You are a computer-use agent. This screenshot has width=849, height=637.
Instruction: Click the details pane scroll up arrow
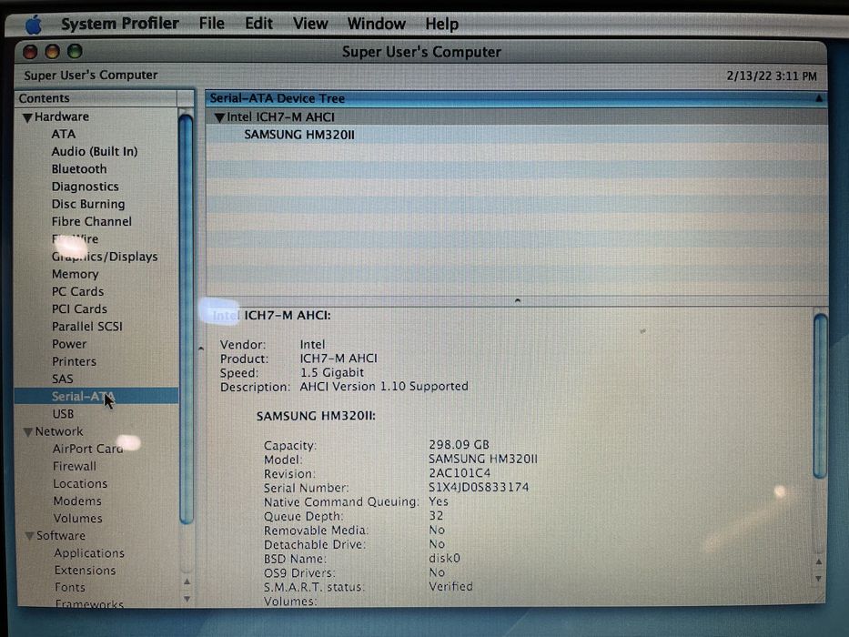(819, 561)
